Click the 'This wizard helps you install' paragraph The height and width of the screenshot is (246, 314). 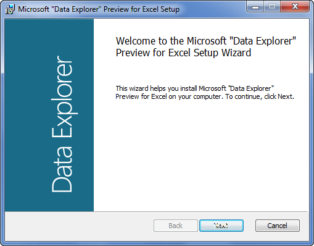point(205,93)
